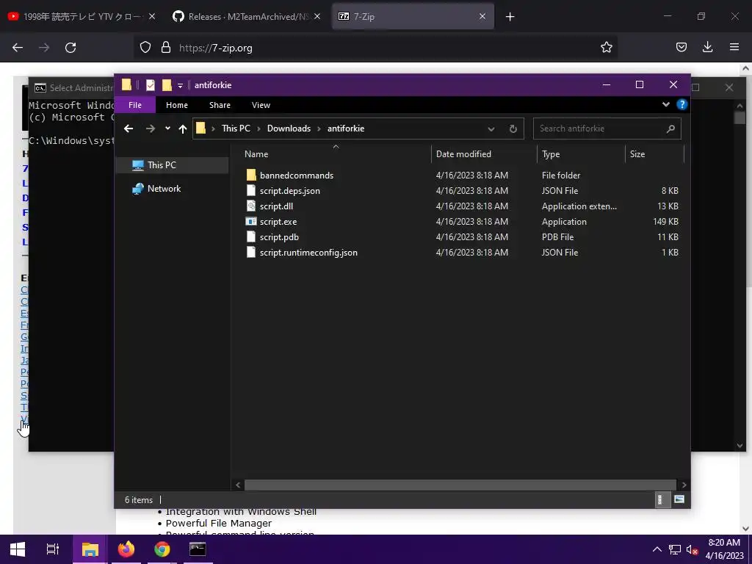Select the script.pdb file

(279, 237)
